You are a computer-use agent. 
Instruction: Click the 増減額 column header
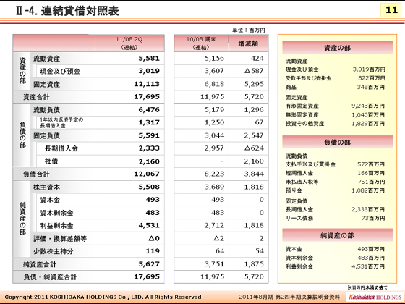[x=249, y=43]
